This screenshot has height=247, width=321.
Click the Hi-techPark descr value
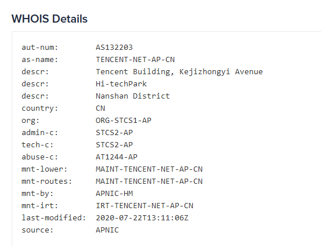[x=121, y=84]
